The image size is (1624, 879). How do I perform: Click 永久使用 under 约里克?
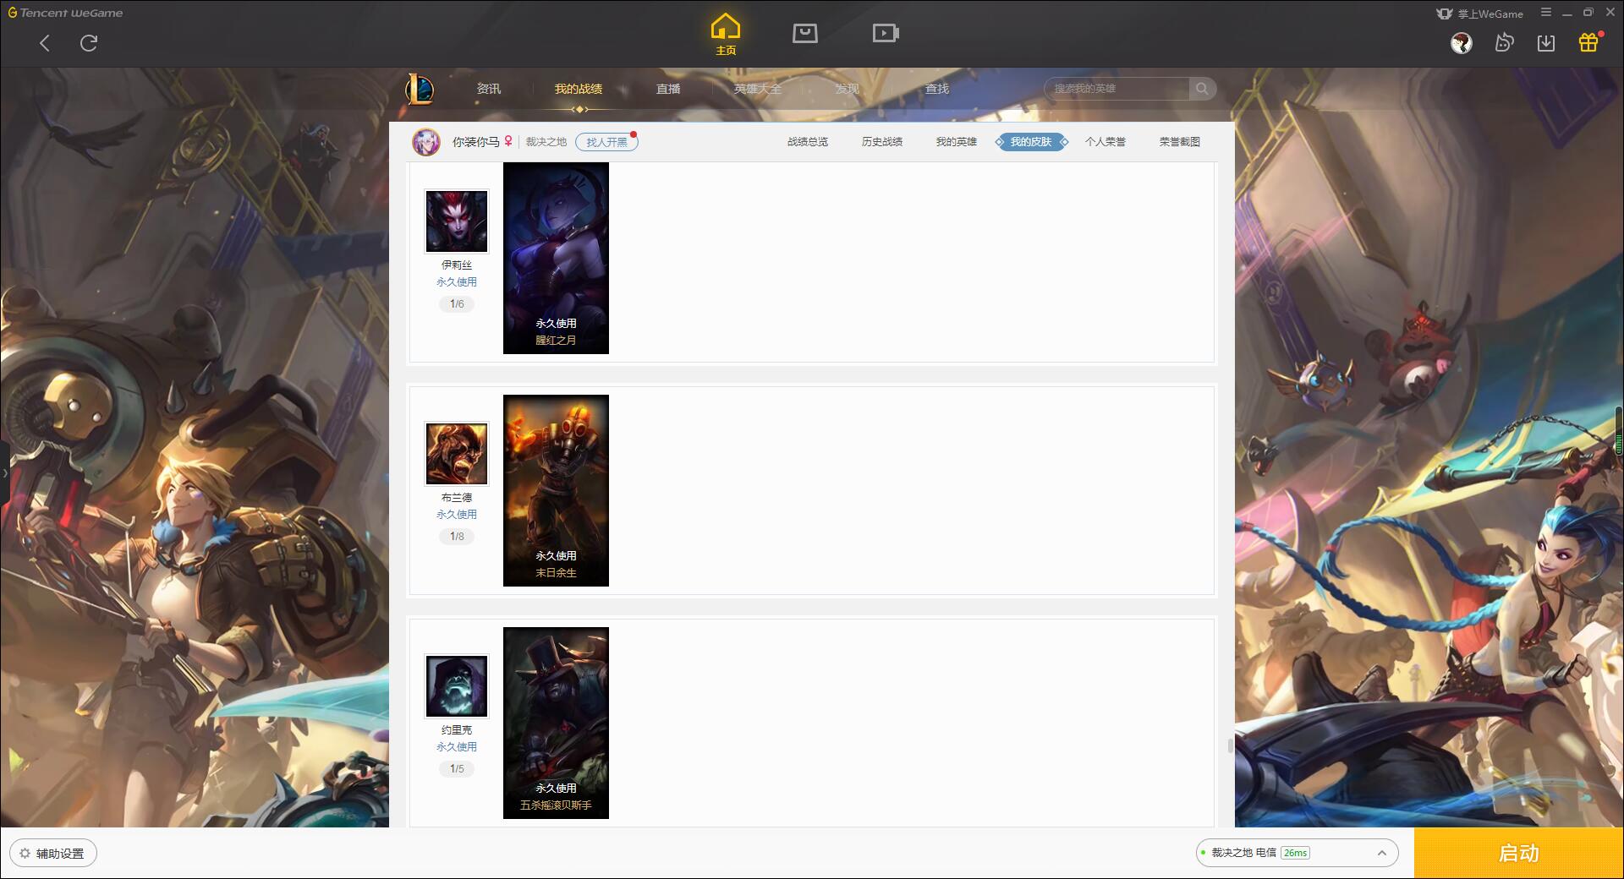pyautogui.click(x=457, y=747)
